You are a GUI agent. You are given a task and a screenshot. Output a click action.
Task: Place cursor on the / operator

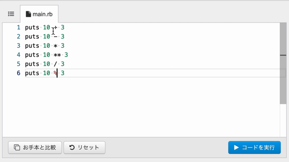tap(55, 64)
